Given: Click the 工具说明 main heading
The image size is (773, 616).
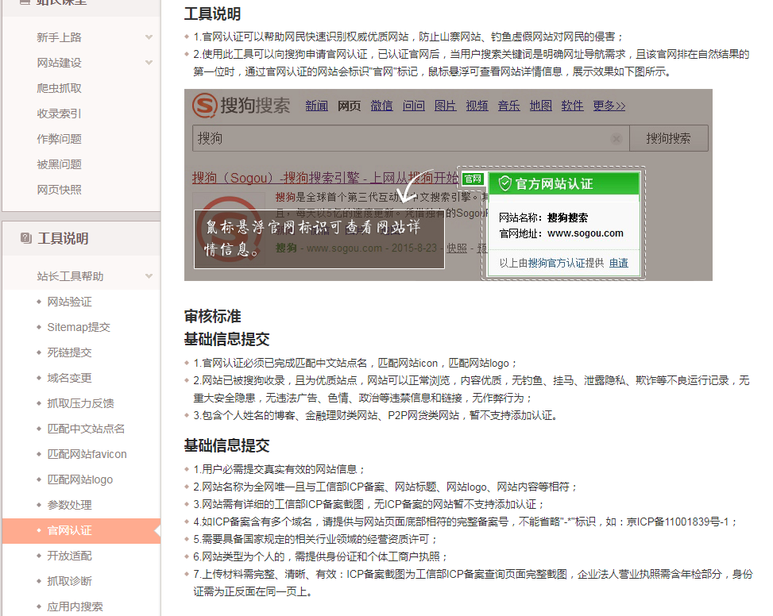Looking at the screenshot, I should [x=212, y=13].
